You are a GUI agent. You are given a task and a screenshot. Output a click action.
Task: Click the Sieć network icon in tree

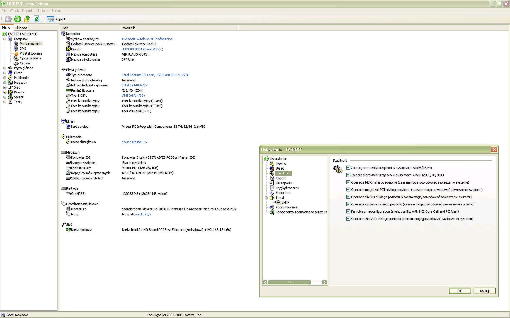click(x=10, y=87)
